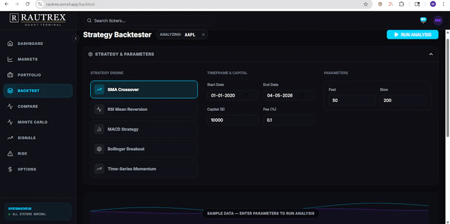
Task: Click the search magnifier icon
Action: click(x=89, y=21)
